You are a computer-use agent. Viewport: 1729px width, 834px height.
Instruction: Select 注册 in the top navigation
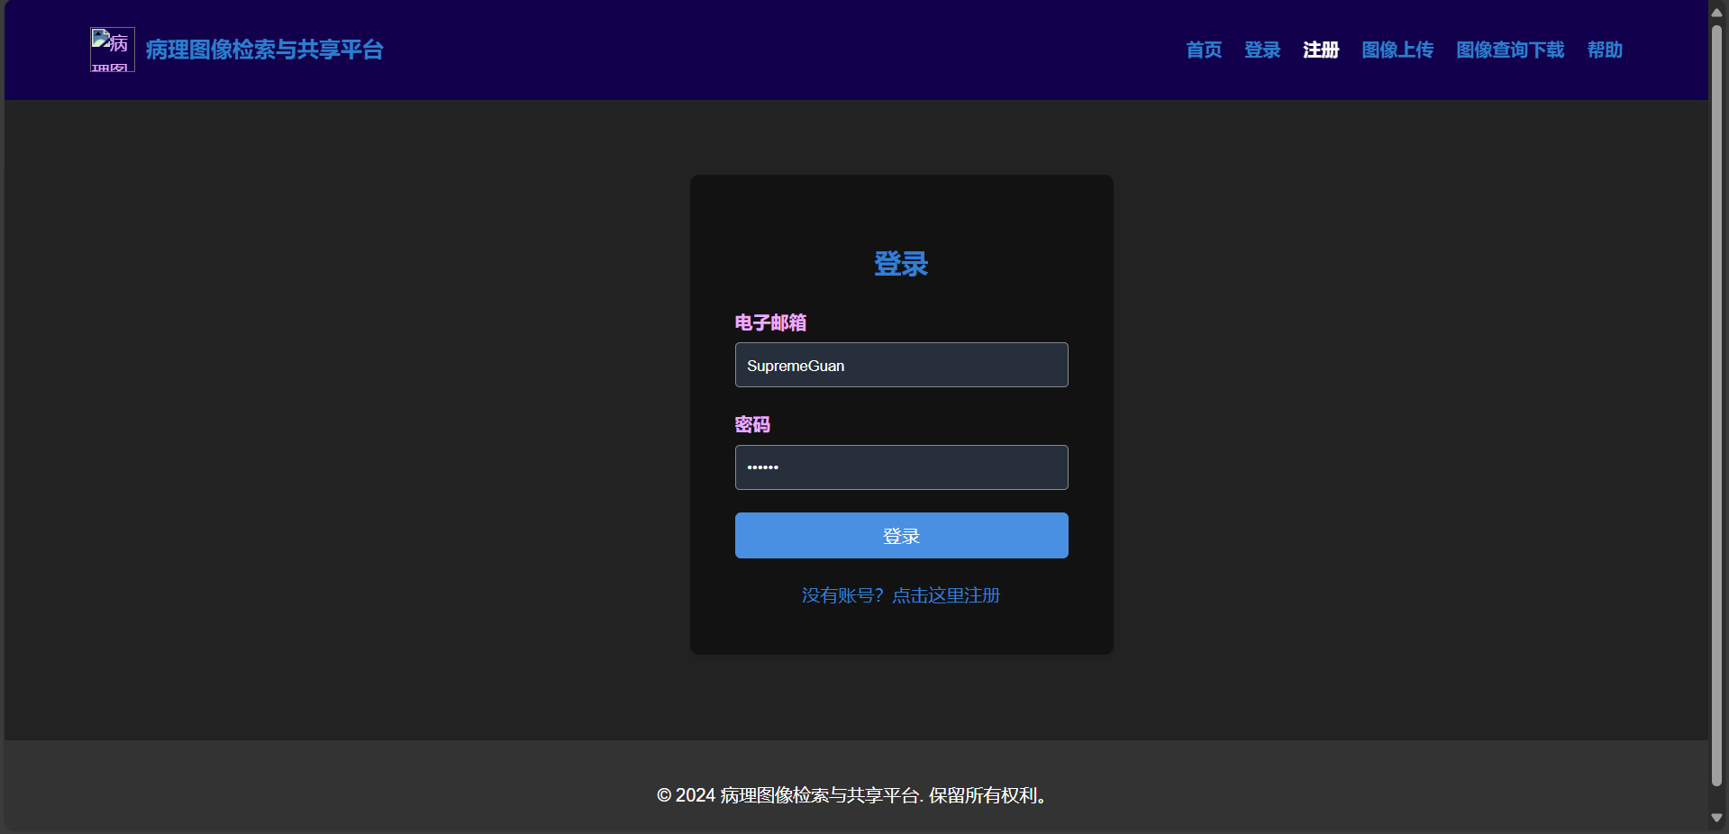[x=1321, y=50]
